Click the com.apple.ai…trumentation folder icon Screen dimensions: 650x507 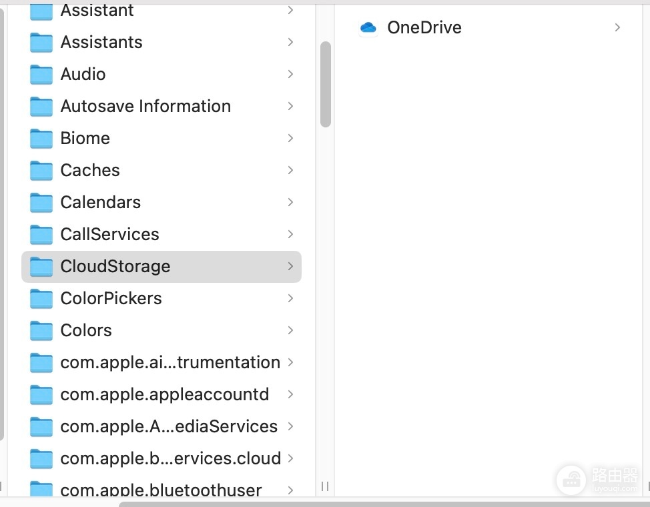click(41, 362)
